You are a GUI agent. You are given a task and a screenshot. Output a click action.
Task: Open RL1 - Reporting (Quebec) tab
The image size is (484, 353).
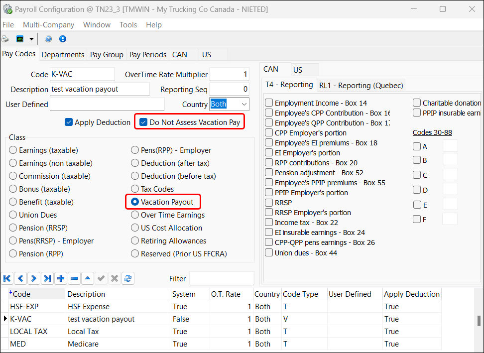click(361, 86)
